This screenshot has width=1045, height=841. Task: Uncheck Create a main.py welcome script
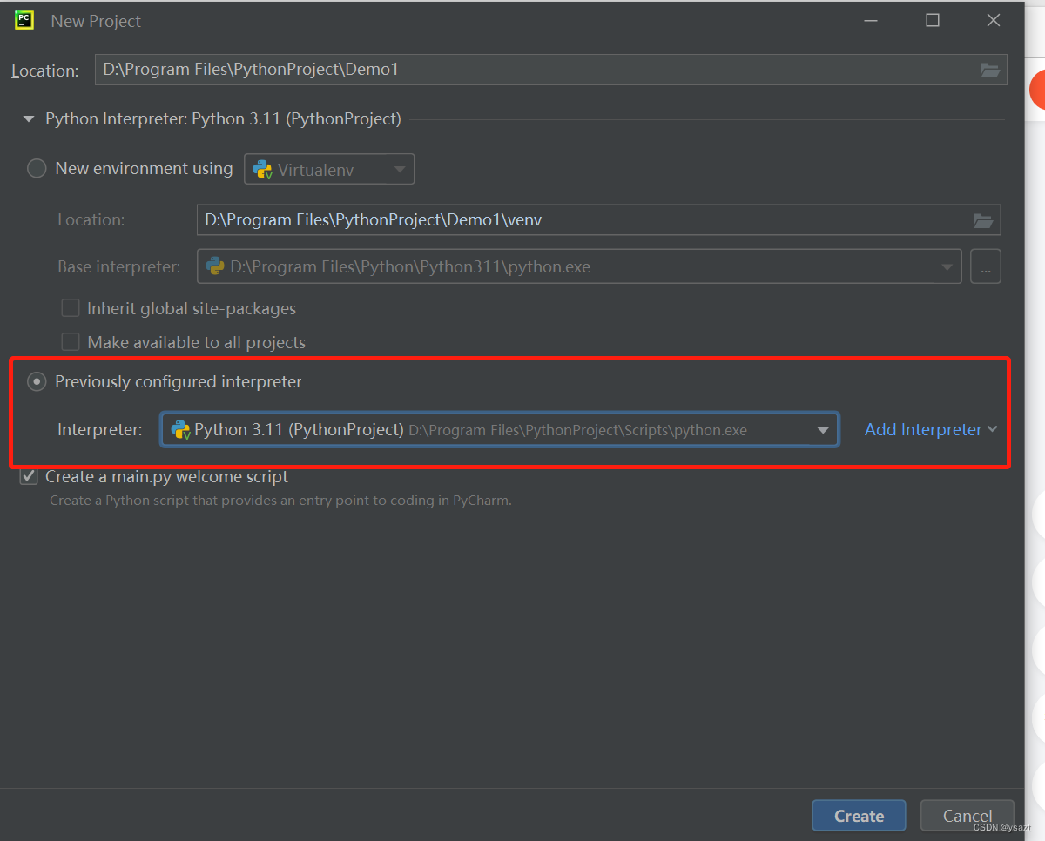click(30, 476)
